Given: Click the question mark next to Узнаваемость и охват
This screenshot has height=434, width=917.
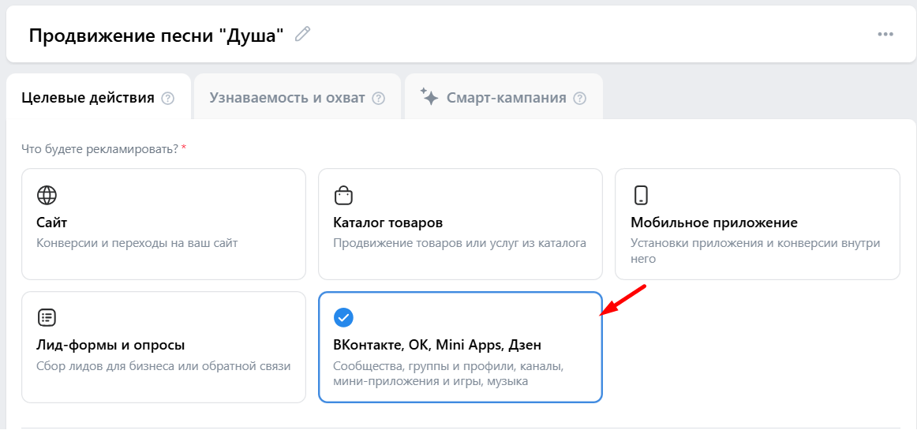Looking at the screenshot, I should [x=378, y=99].
